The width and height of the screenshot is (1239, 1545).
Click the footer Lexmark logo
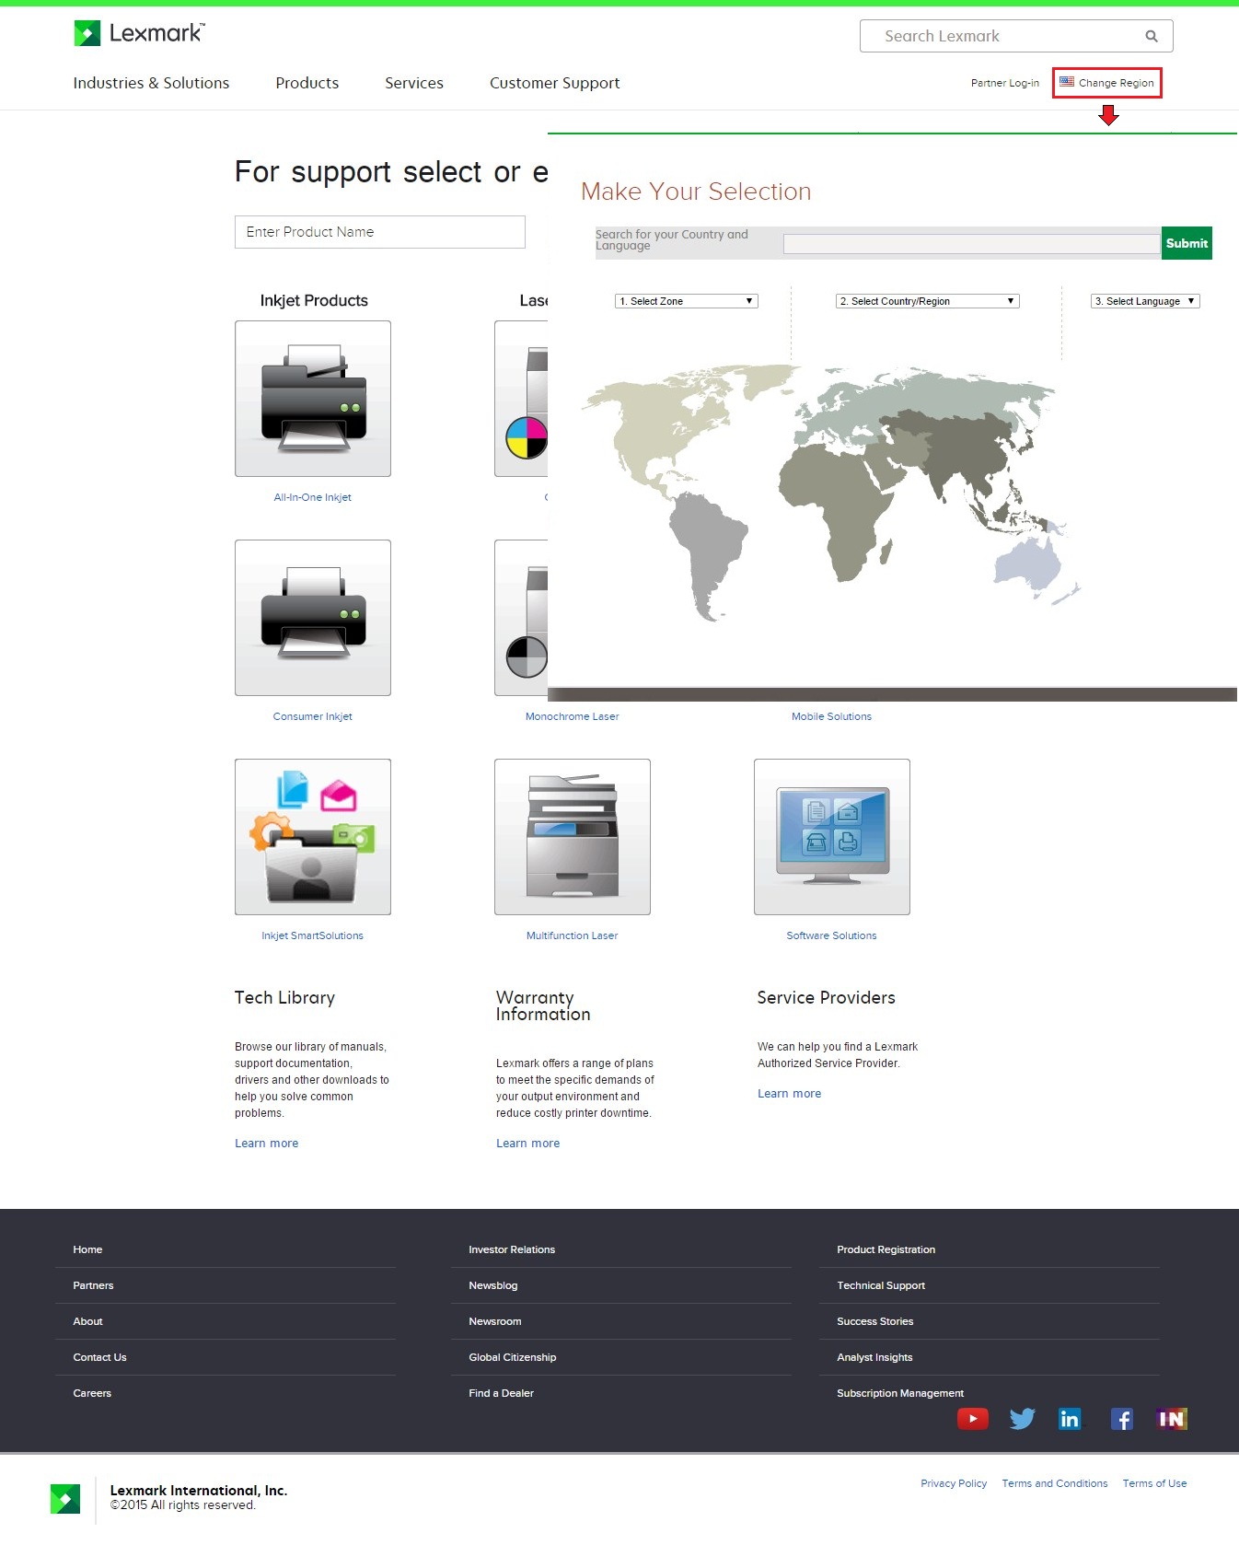tap(65, 1499)
